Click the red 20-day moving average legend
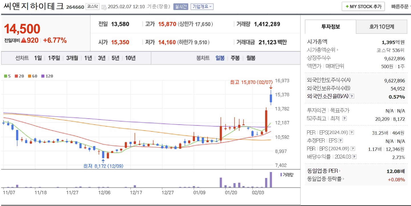Viewport: 411px width, 206px height. pos(19,76)
